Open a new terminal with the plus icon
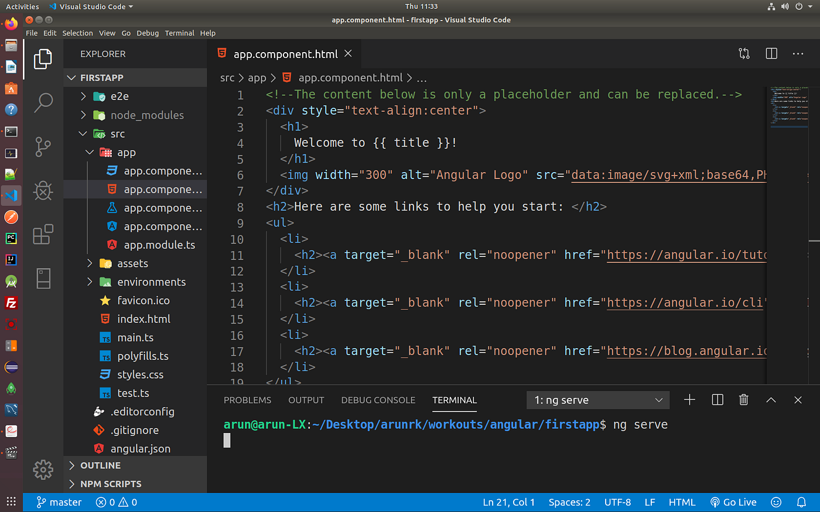Viewport: 820px width, 512px height. (689, 400)
